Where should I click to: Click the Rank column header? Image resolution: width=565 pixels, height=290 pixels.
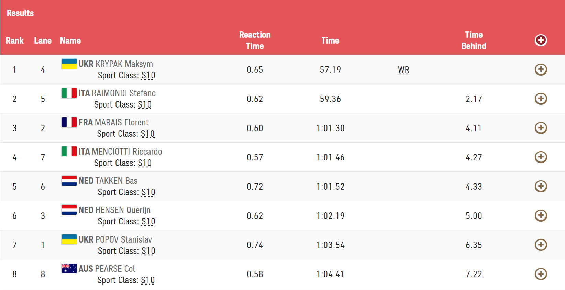(x=15, y=41)
